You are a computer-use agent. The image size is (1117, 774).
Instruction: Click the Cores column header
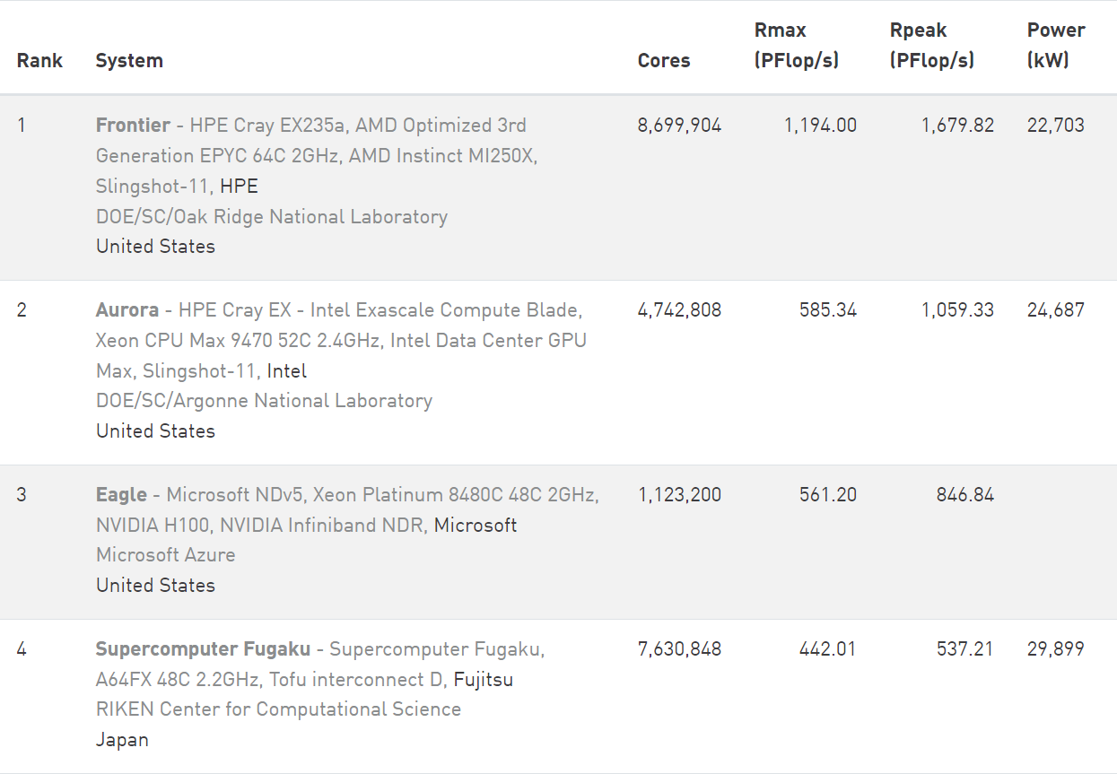[x=664, y=60]
